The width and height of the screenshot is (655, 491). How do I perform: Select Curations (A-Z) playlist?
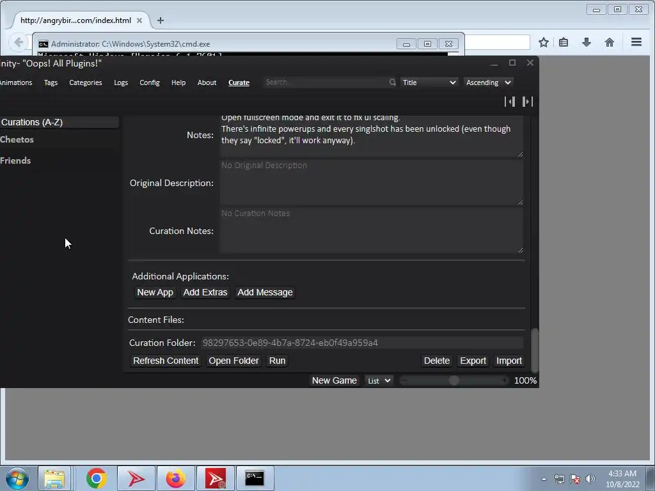(x=59, y=122)
